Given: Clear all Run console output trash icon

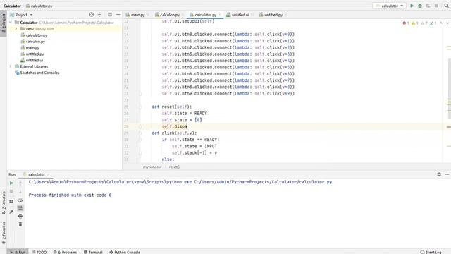Looking at the screenshot, I should coord(20,224).
